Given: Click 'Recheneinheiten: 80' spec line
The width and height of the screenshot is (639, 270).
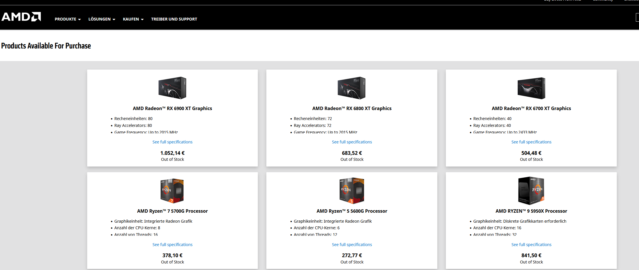Looking at the screenshot, I should (133, 119).
